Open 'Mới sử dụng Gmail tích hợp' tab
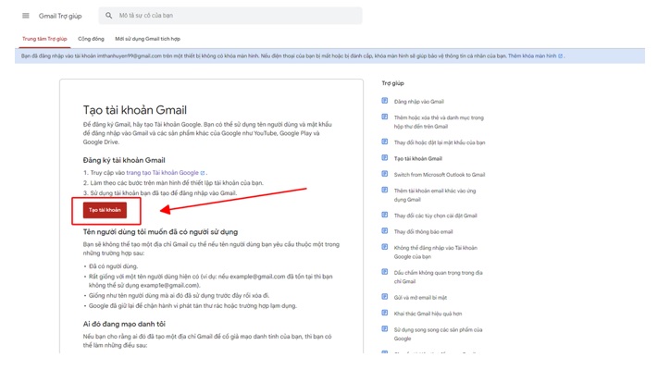The image size is (670, 370). pos(147,39)
